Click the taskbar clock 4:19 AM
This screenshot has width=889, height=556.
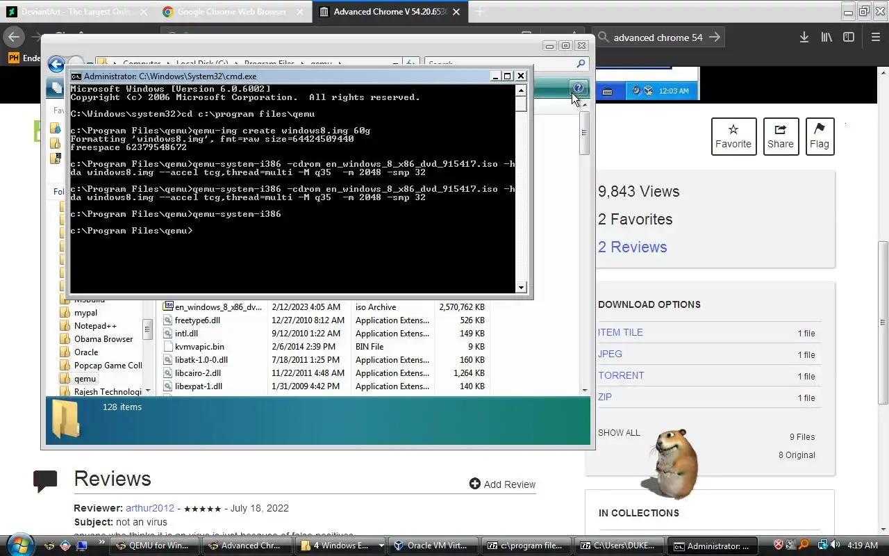(x=863, y=546)
